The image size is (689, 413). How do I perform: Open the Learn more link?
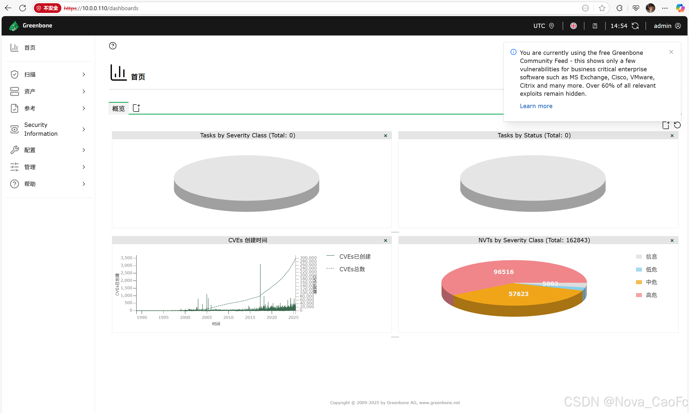tap(536, 106)
